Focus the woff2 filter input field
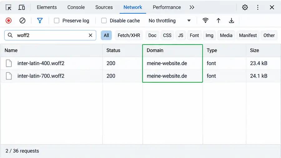 coord(50,35)
